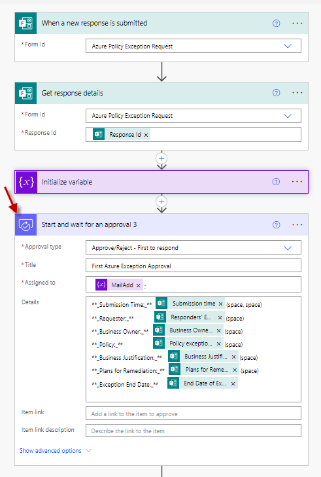Click the '**_Business Justification:_**' text in Details
The image size is (321, 477).
point(127,358)
